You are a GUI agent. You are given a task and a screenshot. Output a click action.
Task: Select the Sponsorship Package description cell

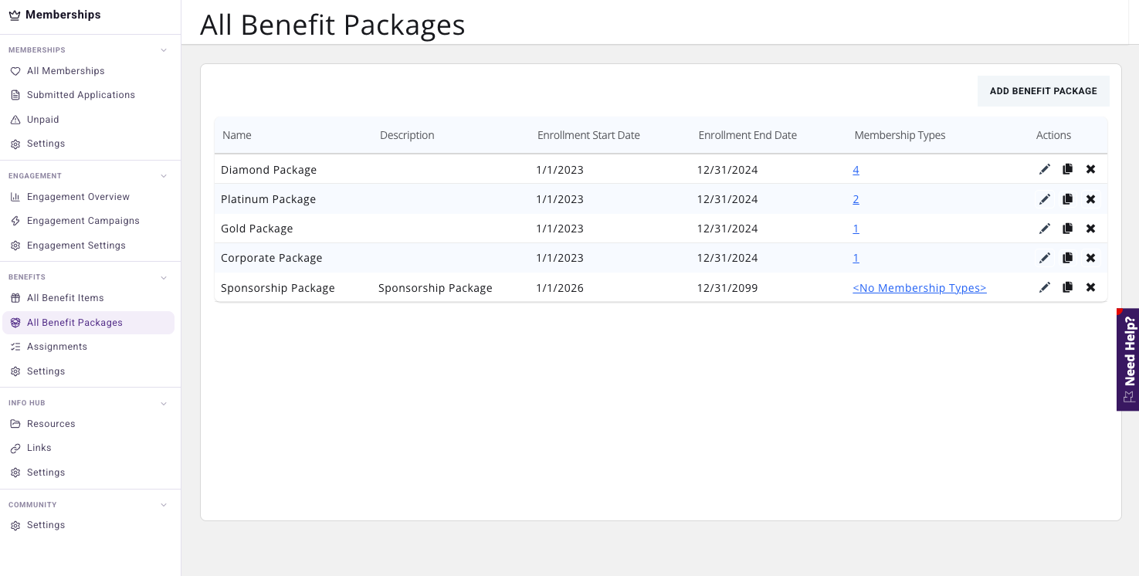(436, 288)
